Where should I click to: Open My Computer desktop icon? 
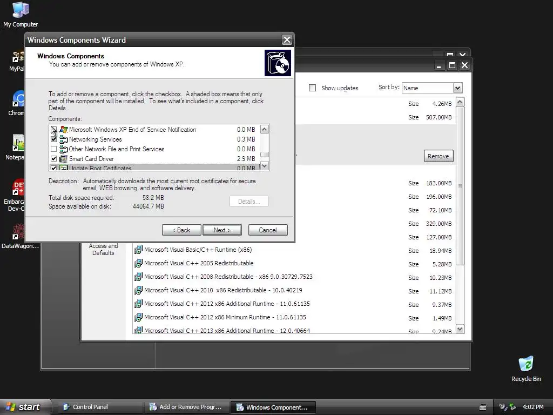pyautogui.click(x=21, y=14)
